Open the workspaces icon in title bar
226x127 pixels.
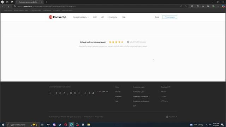pos(7,2)
